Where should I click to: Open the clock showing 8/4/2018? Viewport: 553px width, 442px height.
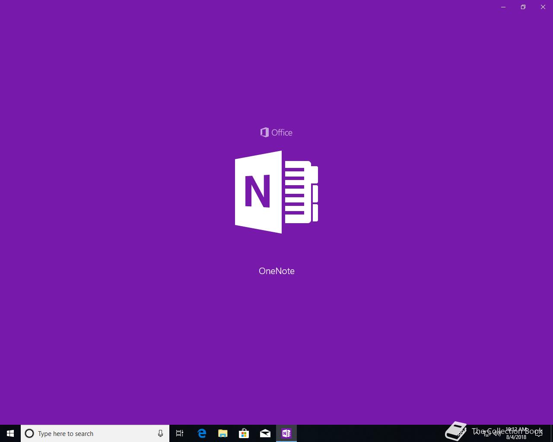(516, 433)
